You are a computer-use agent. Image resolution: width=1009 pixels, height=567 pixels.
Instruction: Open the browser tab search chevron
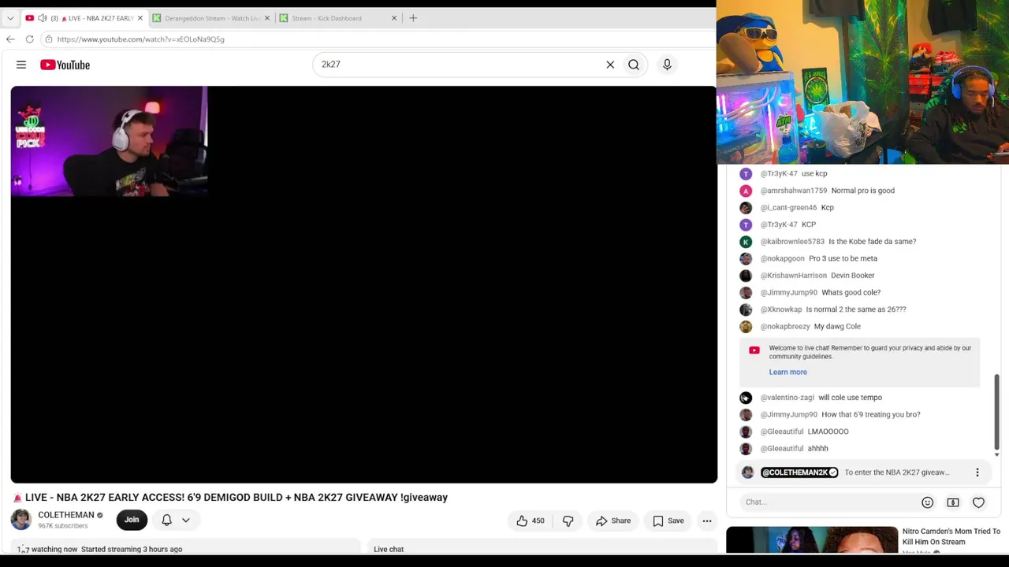coord(10,18)
